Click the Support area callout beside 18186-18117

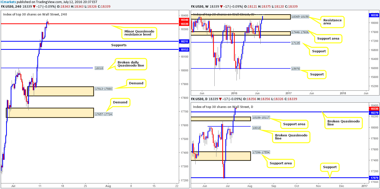pyautogui.click(x=294, y=124)
